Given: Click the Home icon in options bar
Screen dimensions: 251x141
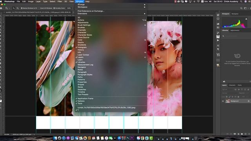Looking at the screenshot, I should coord(1,8).
